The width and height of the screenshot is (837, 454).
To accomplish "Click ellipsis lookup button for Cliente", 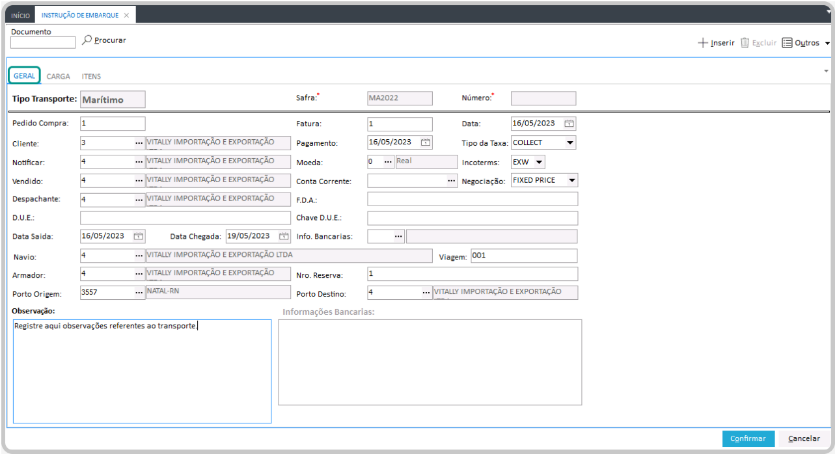I will (139, 142).
